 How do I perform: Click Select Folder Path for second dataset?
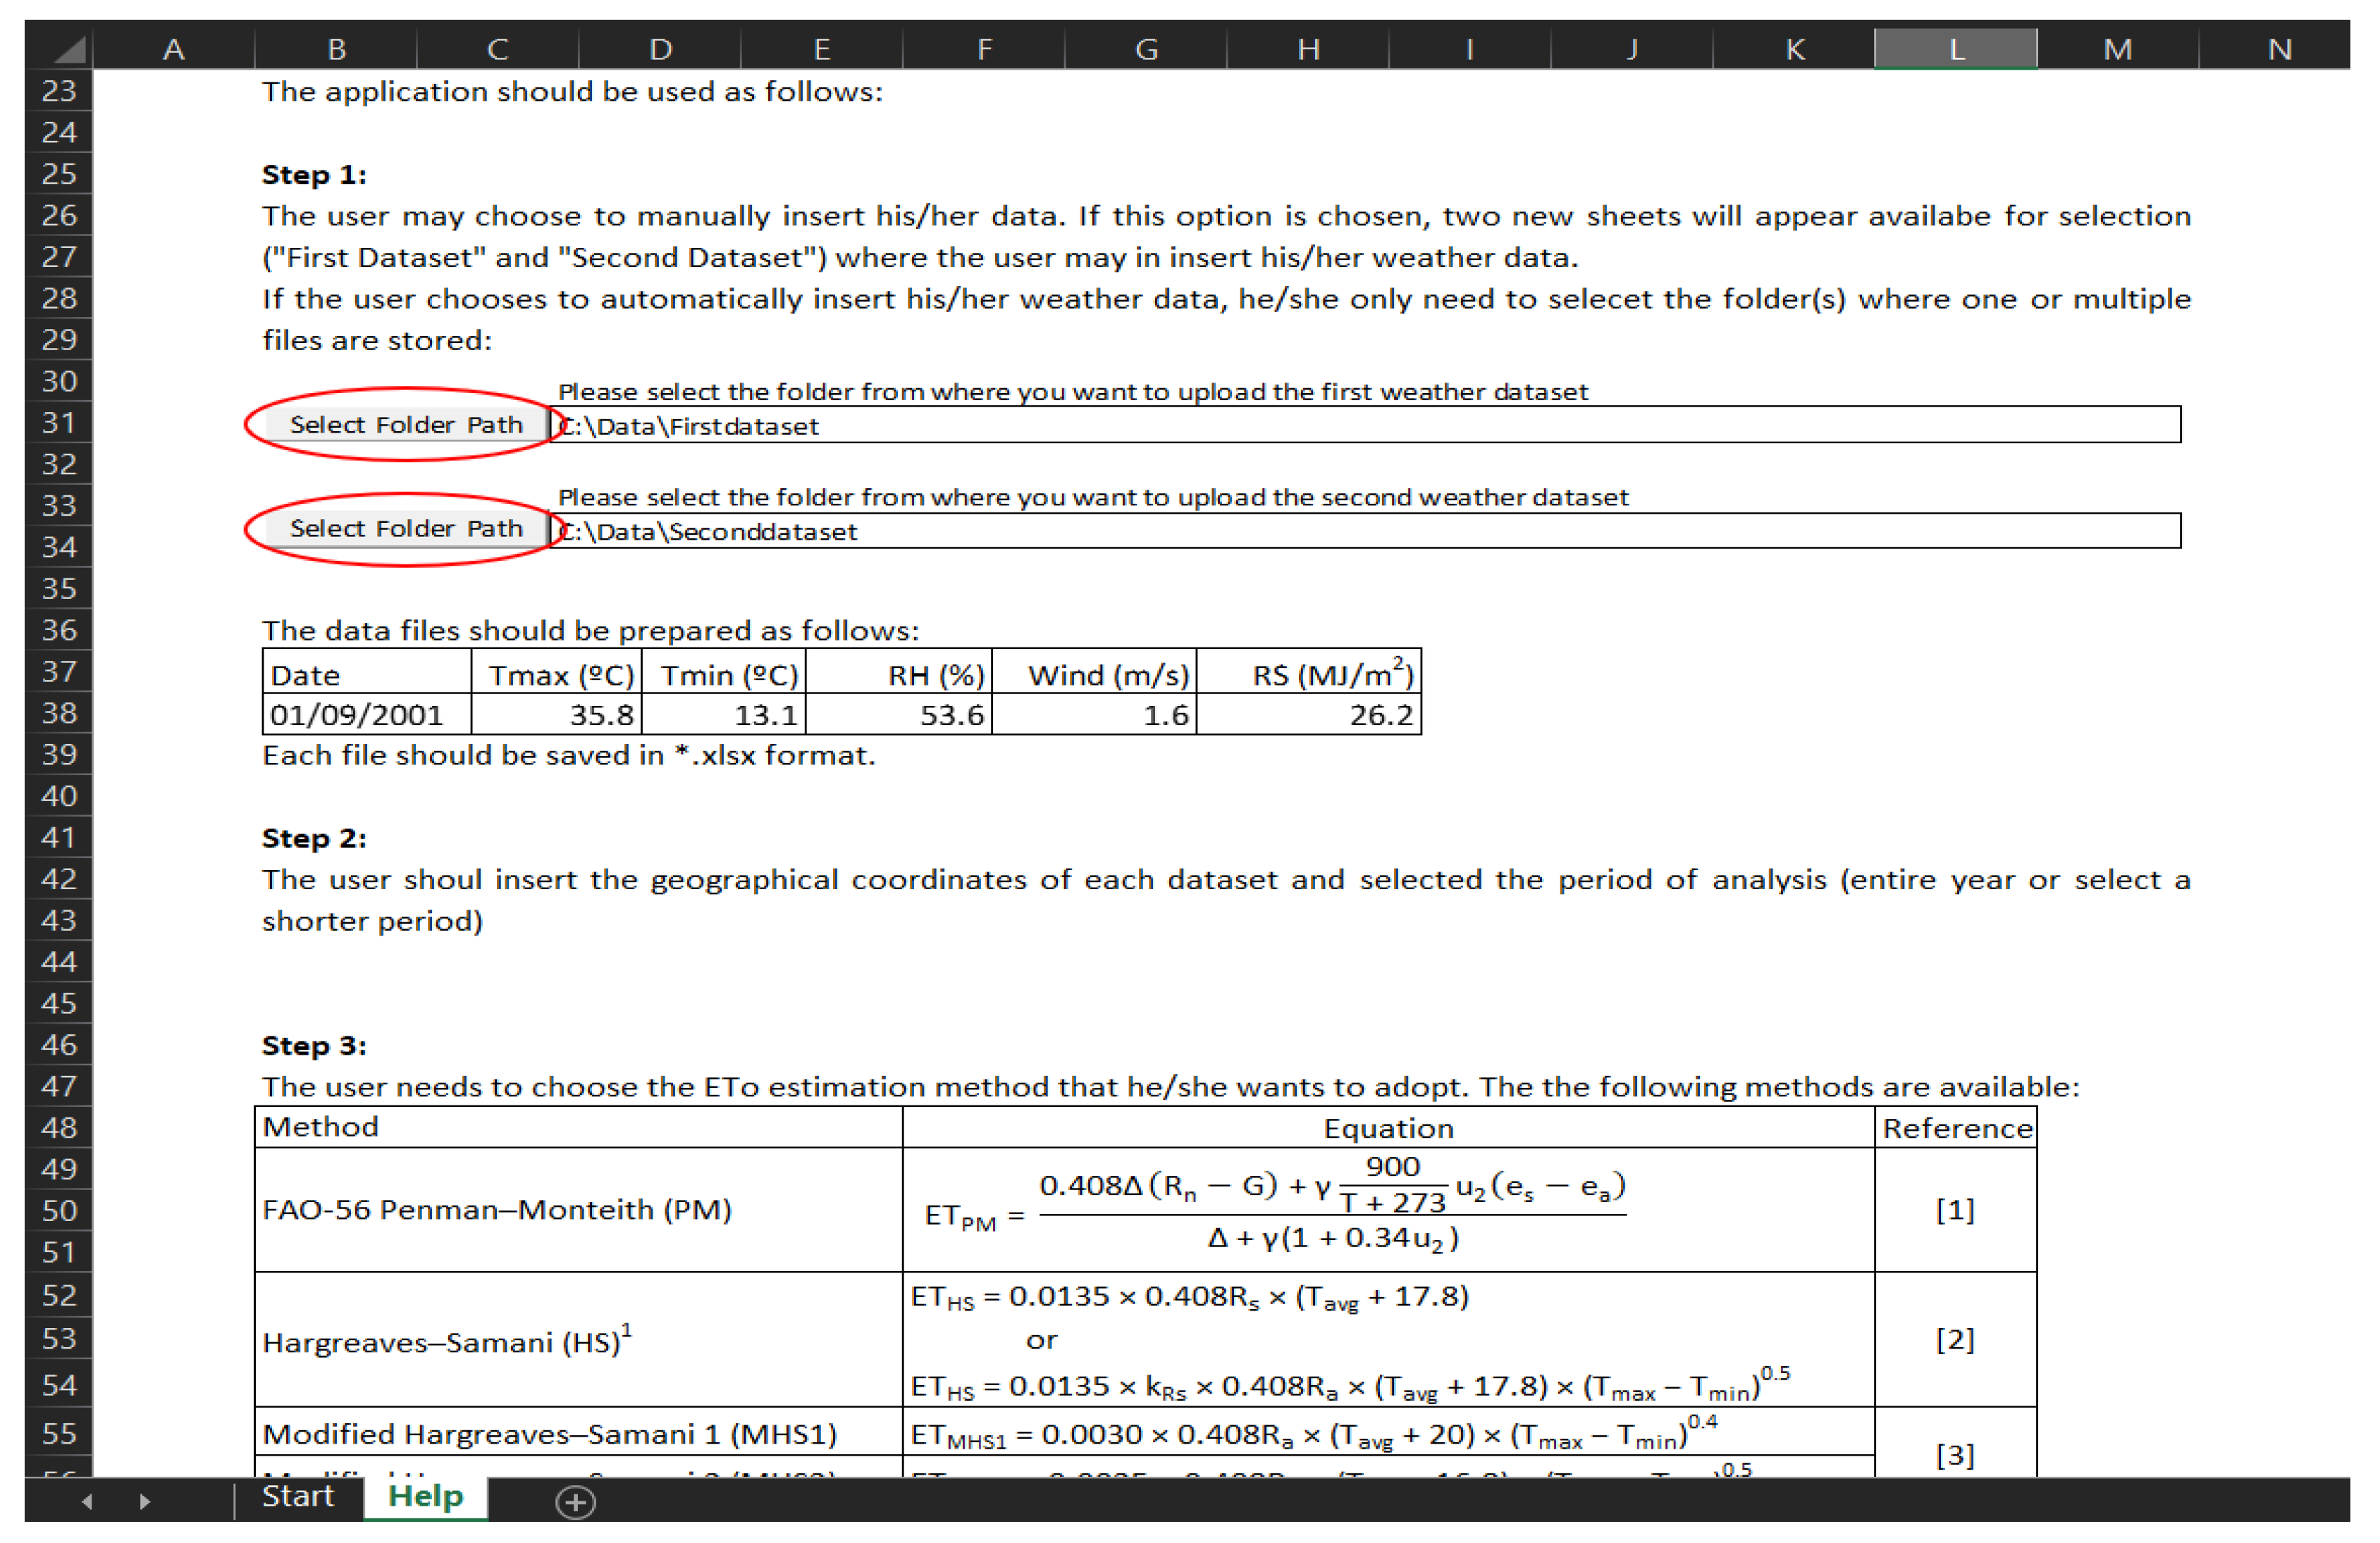406,528
